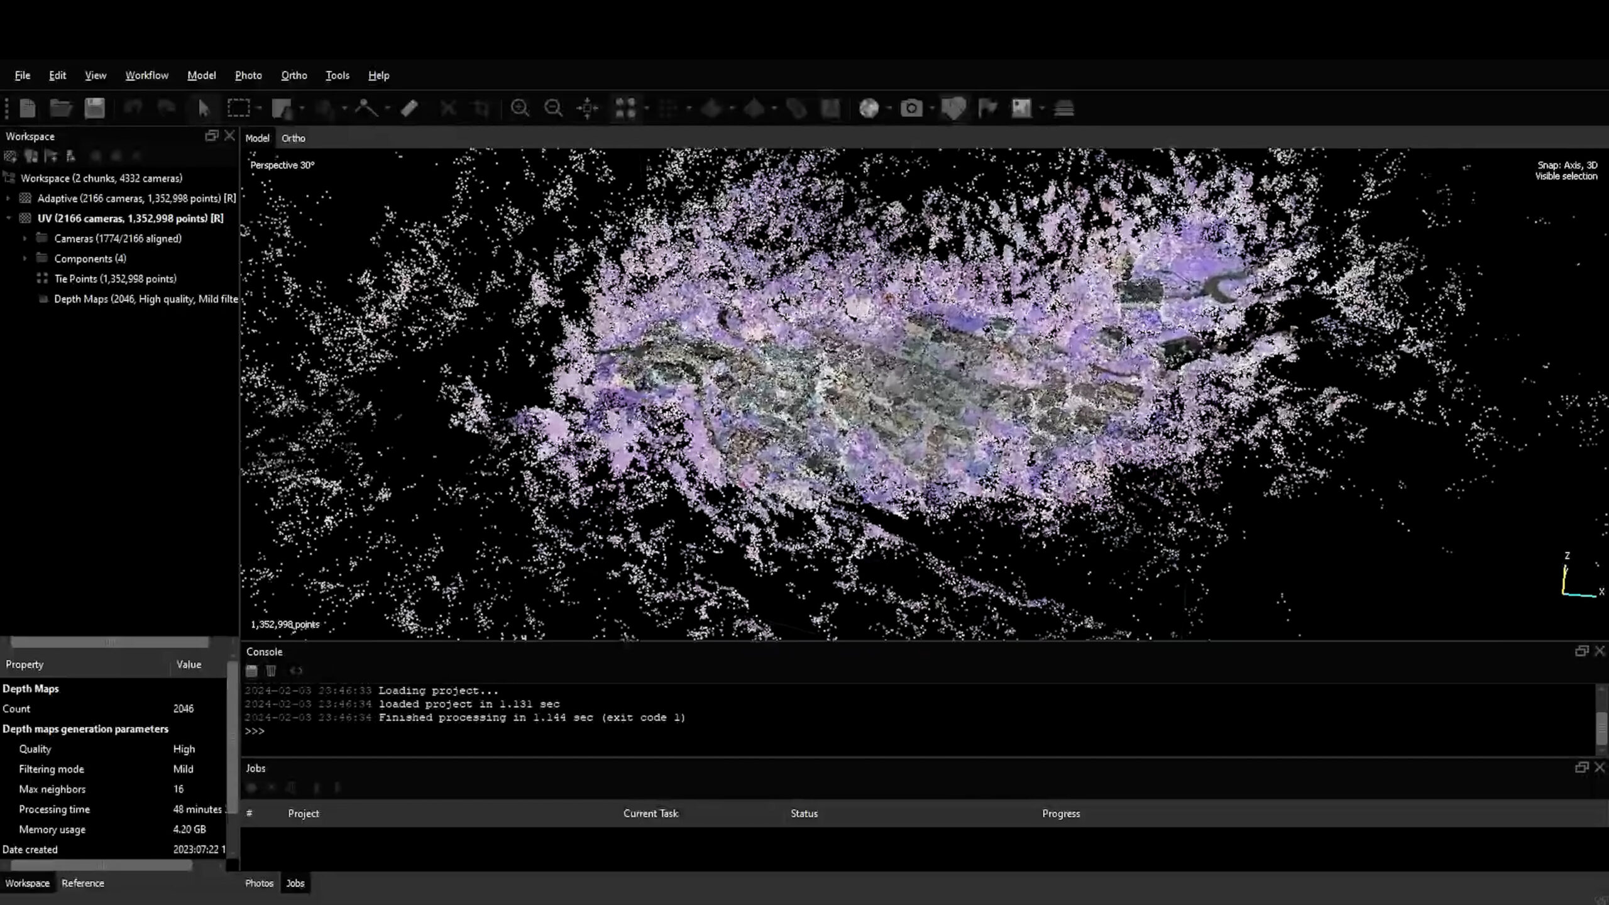Open the Workflow menu

tap(146, 75)
